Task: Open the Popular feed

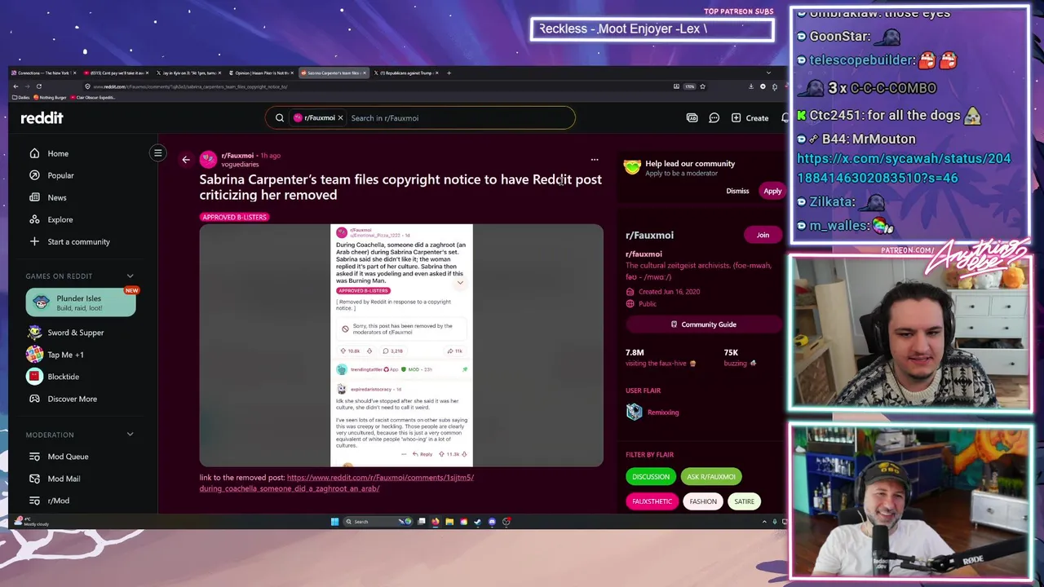Action: pyautogui.click(x=52, y=175)
